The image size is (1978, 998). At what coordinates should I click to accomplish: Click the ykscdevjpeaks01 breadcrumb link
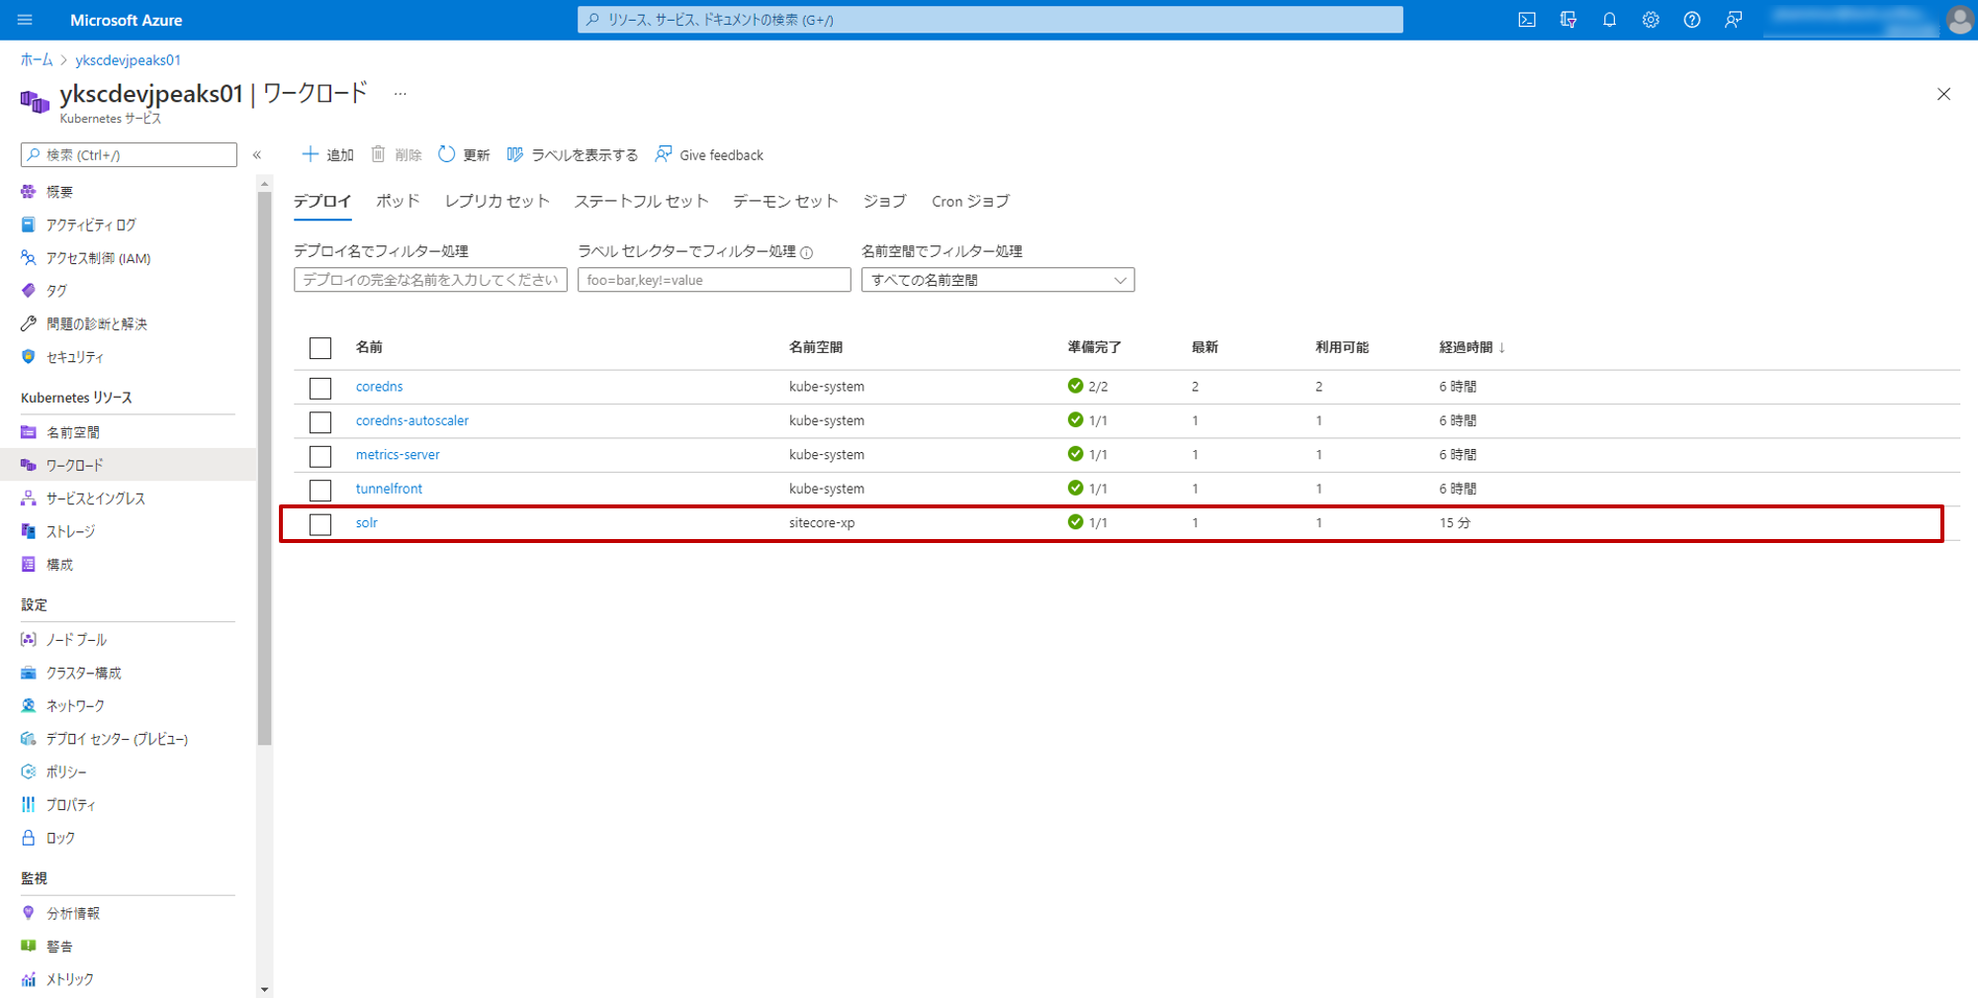point(128,60)
